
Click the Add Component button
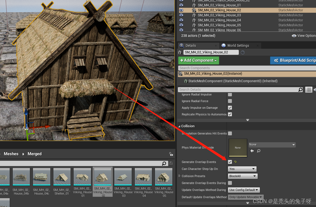(x=198, y=60)
